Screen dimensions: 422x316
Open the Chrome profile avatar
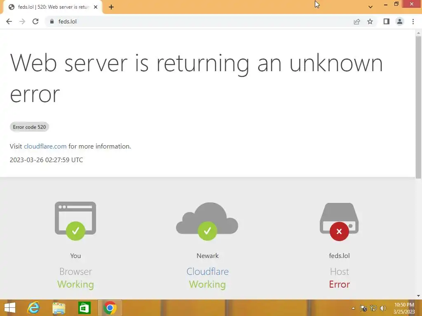point(400,21)
